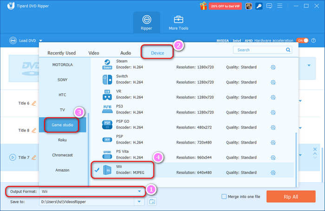This screenshot has height=211, width=325.
Task: Click the key registration icon
Action: pyautogui.click(x=259, y=6)
